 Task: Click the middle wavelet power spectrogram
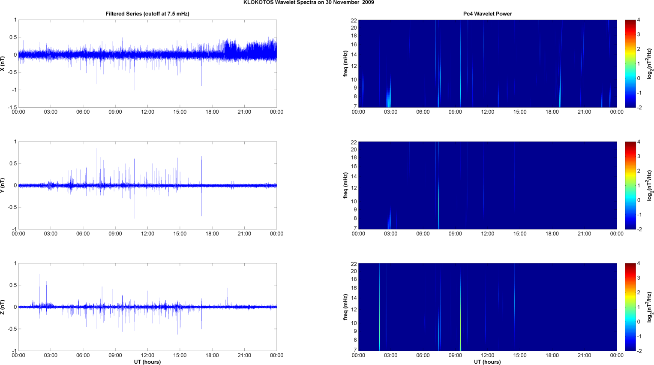pos(487,185)
